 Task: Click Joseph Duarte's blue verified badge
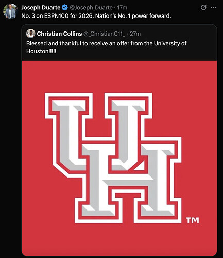(x=65, y=8)
